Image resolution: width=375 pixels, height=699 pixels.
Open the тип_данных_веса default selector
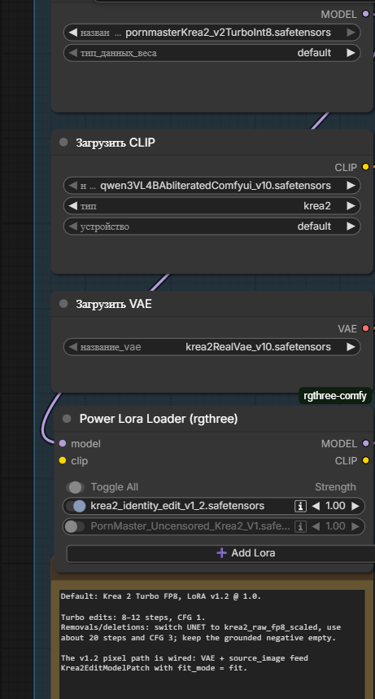pos(212,53)
